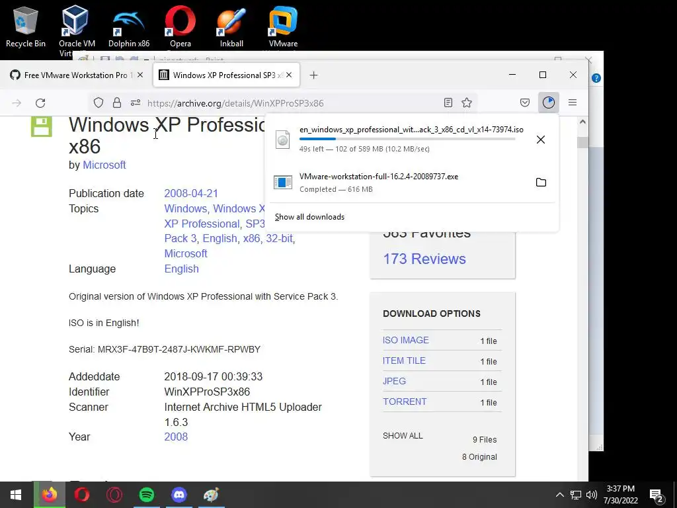Open Discord from the taskbar

pos(179,495)
